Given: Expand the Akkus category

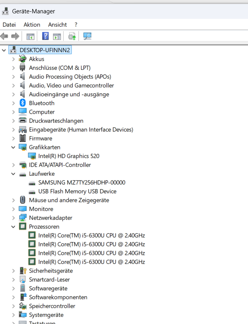Looking at the screenshot, I should point(13,59).
